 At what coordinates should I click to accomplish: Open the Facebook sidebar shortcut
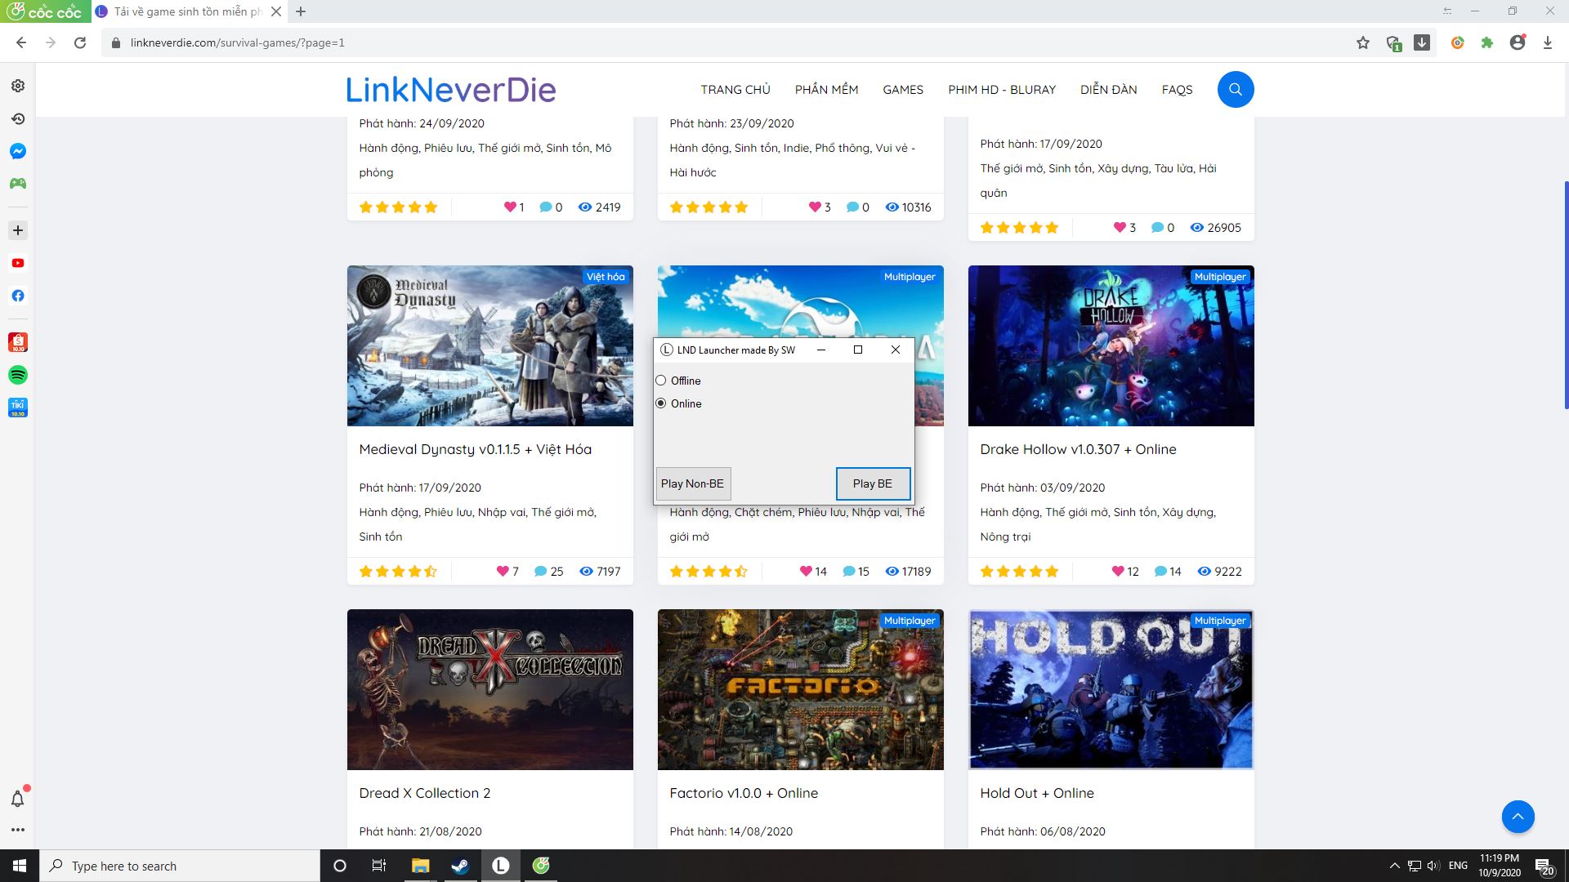(17, 296)
